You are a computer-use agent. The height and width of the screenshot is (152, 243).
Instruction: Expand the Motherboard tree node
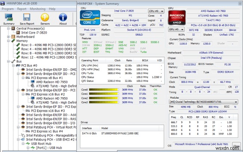[x=8, y=37]
